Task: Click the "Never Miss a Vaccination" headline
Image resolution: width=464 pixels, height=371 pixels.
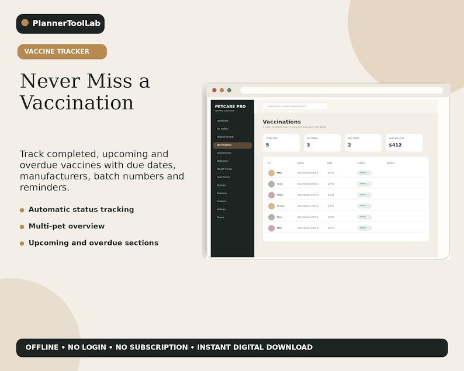Action: click(85, 91)
